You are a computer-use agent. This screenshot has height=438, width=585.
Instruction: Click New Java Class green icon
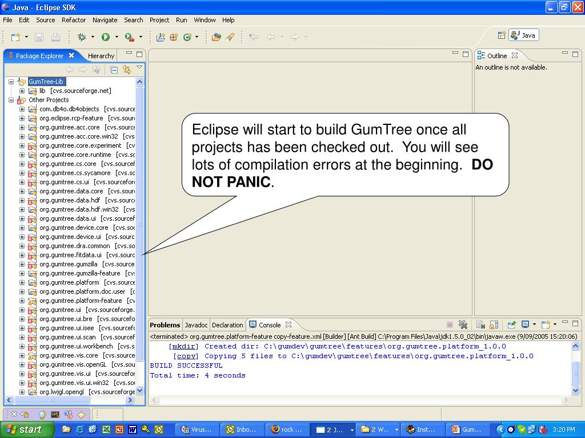pyautogui.click(x=187, y=37)
